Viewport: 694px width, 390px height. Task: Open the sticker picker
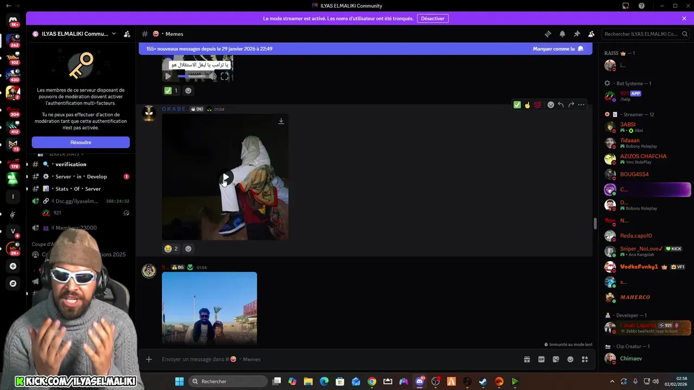[x=556, y=359]
